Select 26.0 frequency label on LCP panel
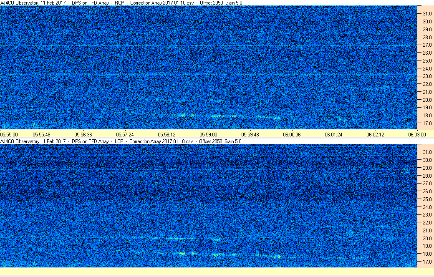 [427, 191]
